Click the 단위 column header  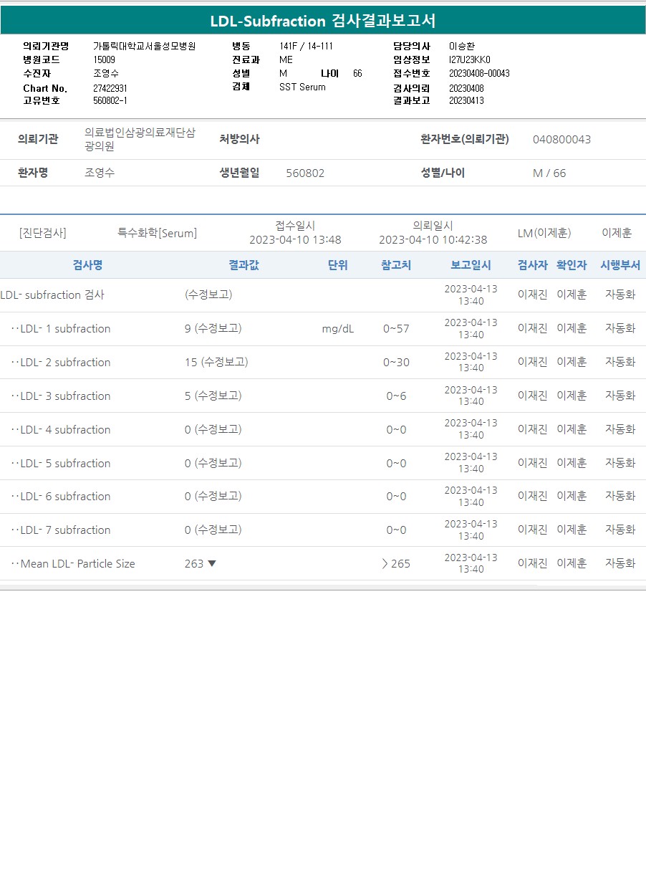pos(337,265)
